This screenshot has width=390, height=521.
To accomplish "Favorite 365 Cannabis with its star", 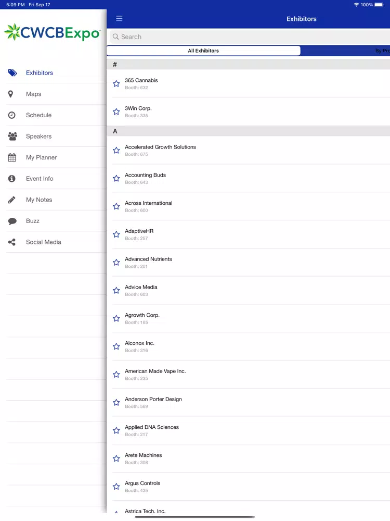I will click(116, 84).
